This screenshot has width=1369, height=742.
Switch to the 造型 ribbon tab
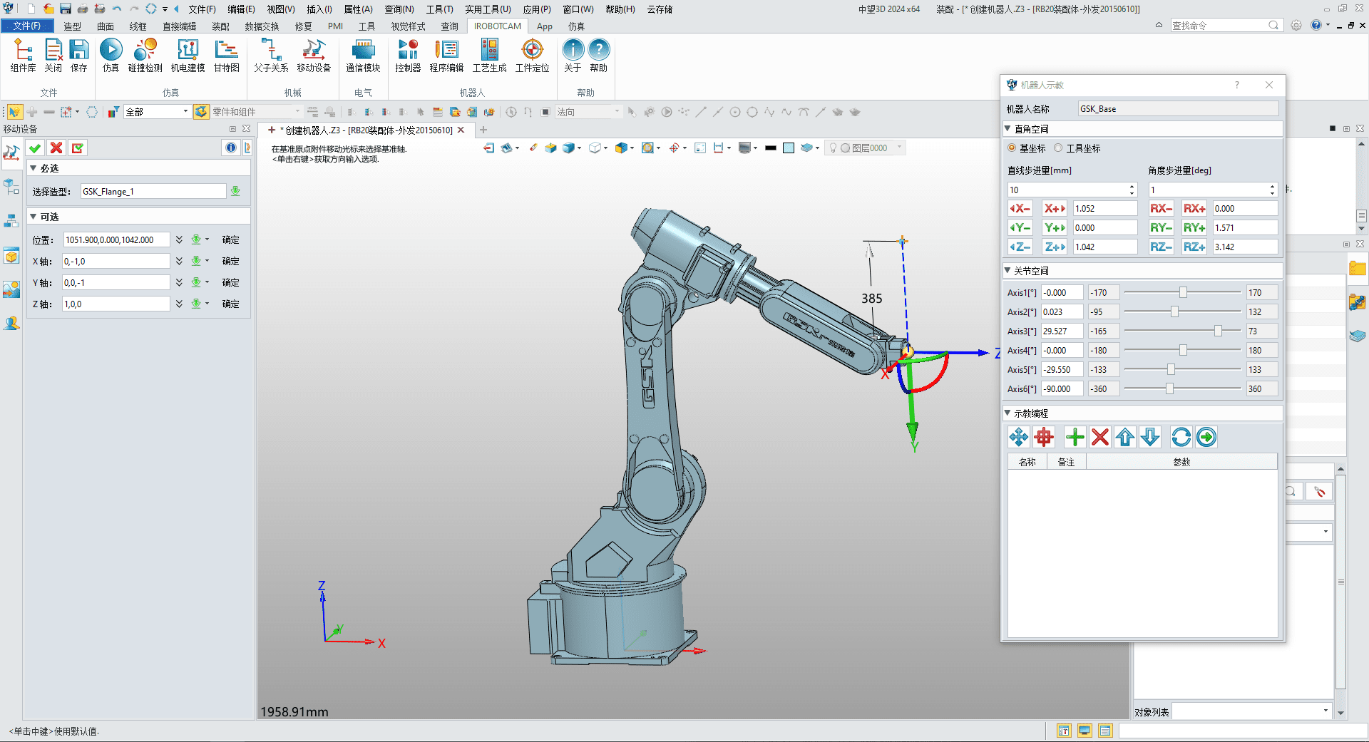[72, 26]
